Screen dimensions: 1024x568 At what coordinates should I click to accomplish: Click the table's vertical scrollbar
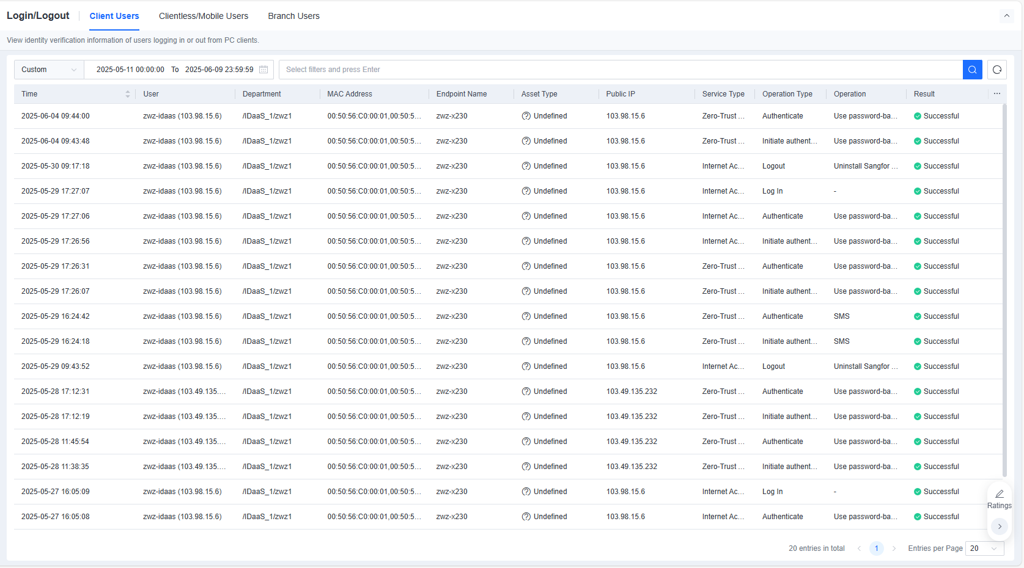click(x=1004, y=290)
